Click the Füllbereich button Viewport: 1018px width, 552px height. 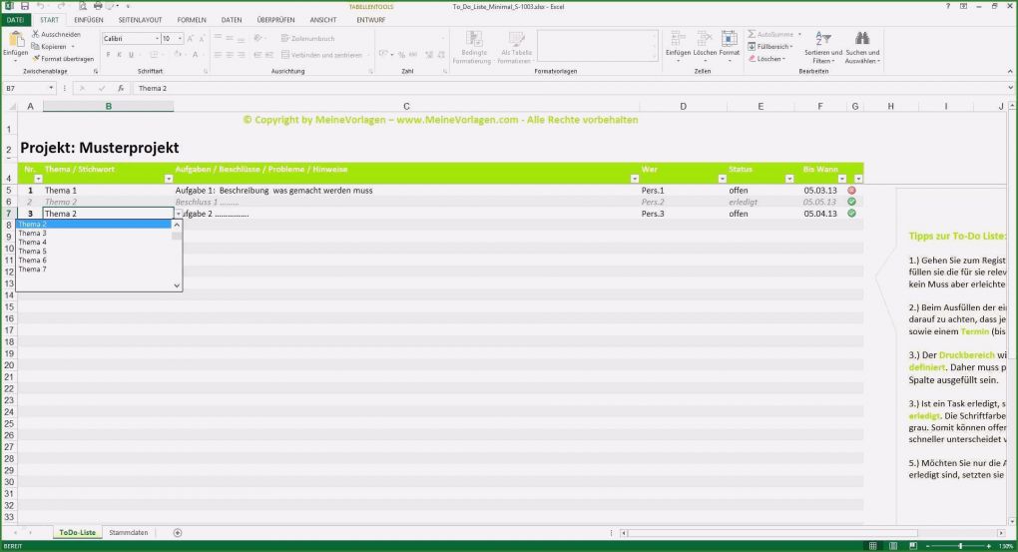[771, 46]
